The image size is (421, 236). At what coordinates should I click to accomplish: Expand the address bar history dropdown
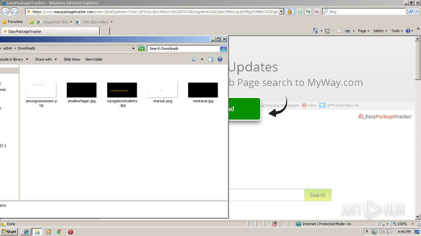[282, 12]
